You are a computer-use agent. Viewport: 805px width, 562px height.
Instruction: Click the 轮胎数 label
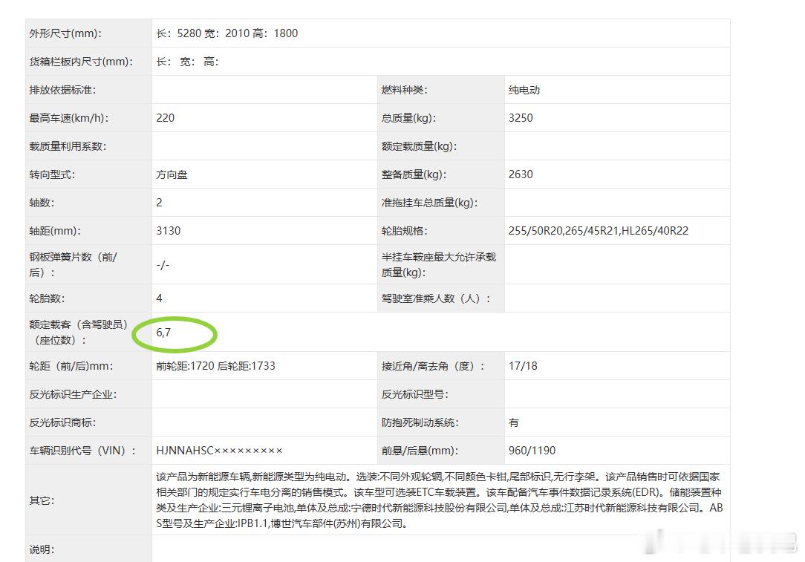pyautogui.click(x=48, y=298)
